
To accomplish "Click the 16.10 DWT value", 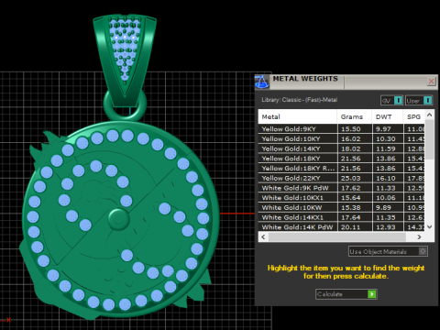I will point(386,178).
